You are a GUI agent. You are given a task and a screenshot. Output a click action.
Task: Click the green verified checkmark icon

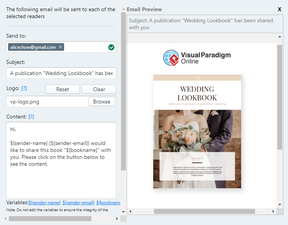111,47
